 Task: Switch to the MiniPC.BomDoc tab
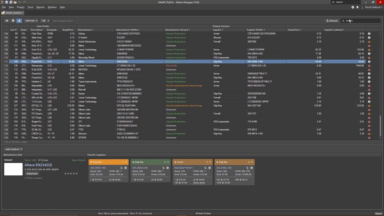point(13,13)
